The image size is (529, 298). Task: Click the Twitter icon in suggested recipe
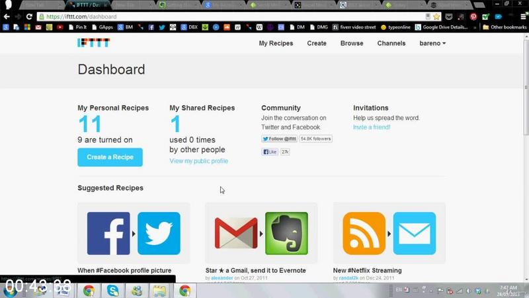(x=159, y=234)
